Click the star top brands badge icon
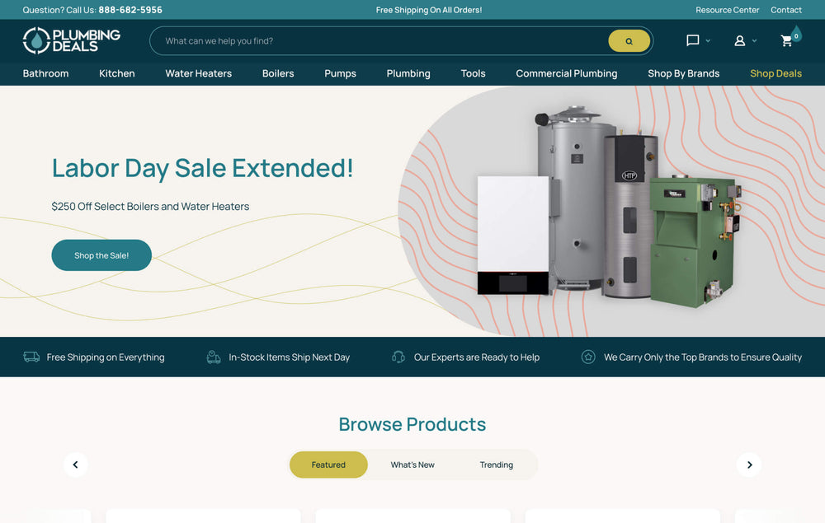The width and height of the screenshot is (825, 523). coord(587,357)
